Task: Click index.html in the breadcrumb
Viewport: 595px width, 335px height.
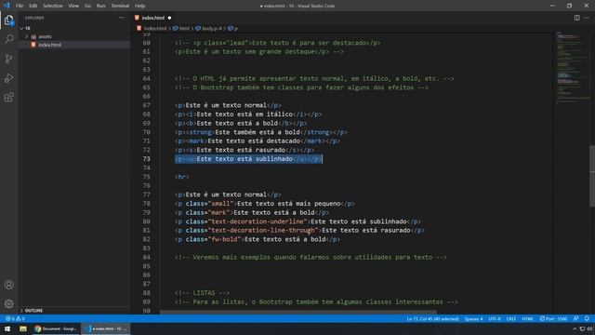Action: pos(155,29)
